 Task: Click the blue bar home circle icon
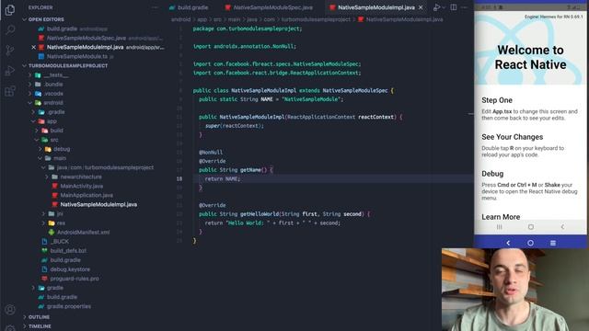coord(530,243)
